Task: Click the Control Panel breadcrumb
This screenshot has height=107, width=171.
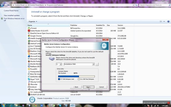Action: click(x=20, y=5)
